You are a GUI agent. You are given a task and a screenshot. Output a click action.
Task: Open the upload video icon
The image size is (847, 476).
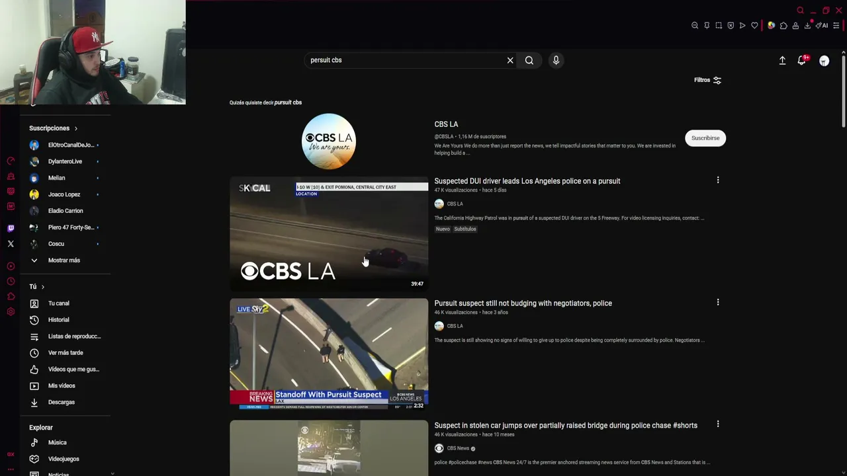(782, 60)
